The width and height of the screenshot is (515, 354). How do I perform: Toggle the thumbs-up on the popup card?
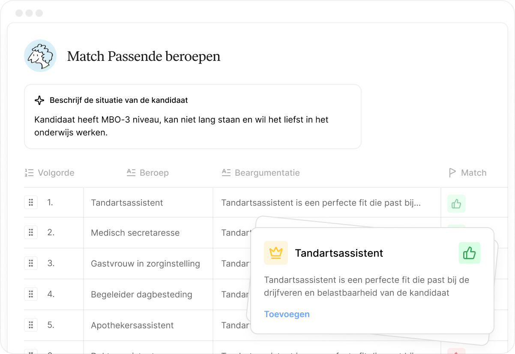(470, 253)
